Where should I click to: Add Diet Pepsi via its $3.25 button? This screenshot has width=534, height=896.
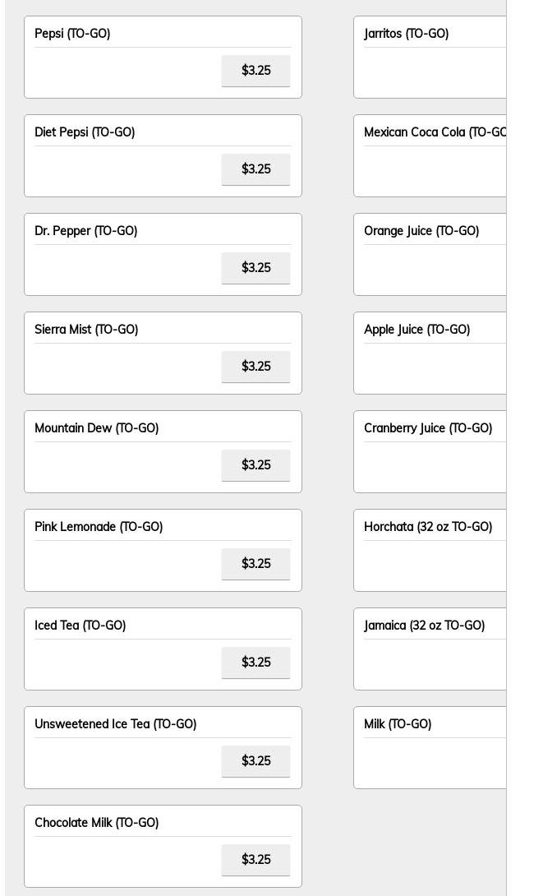255,169
